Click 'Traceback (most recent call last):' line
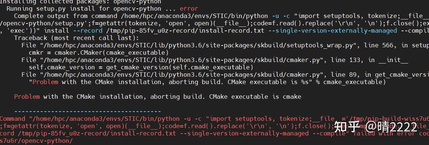 pyautogui.click(x=77, y=38)
